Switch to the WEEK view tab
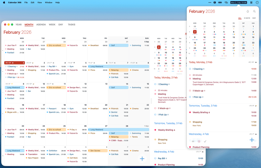Image resolution: width=261 pixels, height=168 pixels. coord(52,24)
